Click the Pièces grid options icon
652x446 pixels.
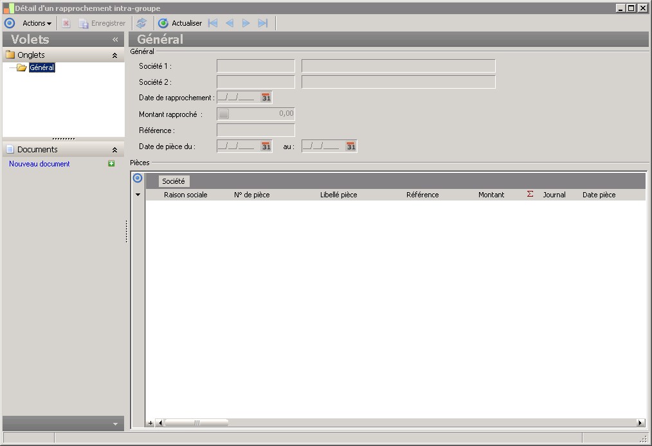138,178
